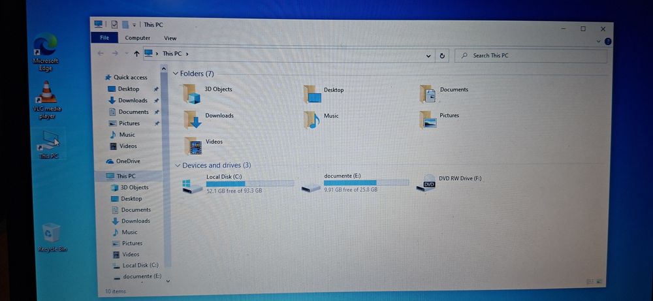Switch to details view in status bar
The width and height of the screenshot is (653, 301).
tap(590, 282)
